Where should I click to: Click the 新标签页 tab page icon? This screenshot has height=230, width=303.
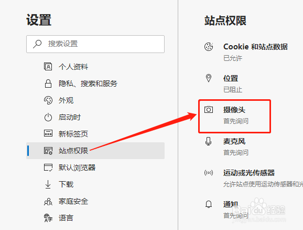[48, 133]
